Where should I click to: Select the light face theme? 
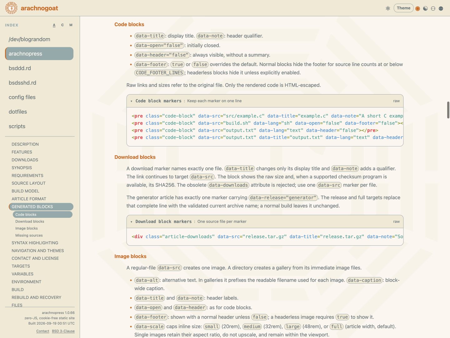(433, 8)
